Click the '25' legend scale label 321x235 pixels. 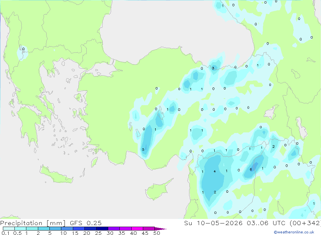coord(99,233)
